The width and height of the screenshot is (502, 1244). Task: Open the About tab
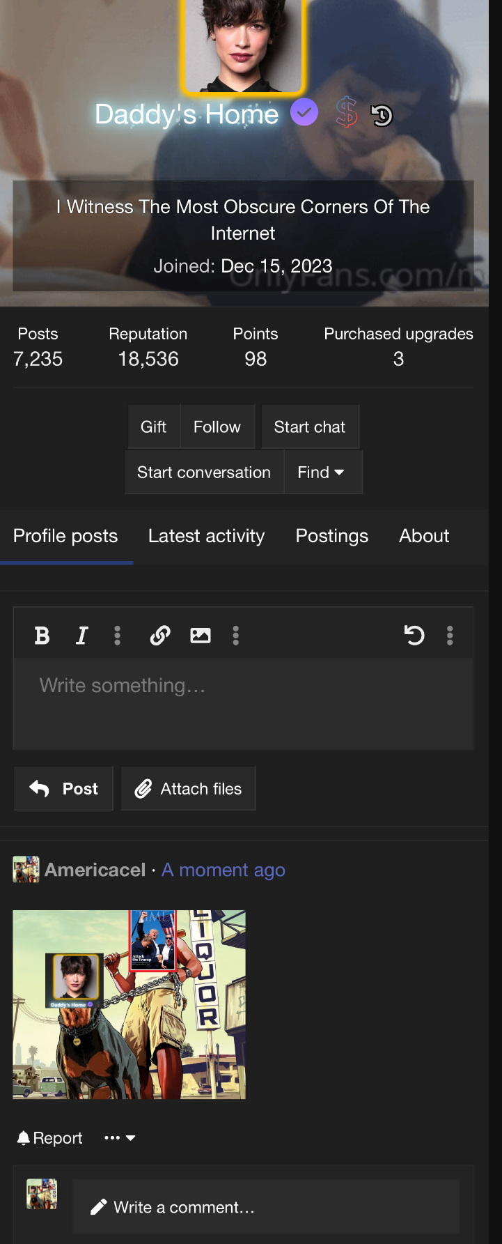[x=424, y=536]
